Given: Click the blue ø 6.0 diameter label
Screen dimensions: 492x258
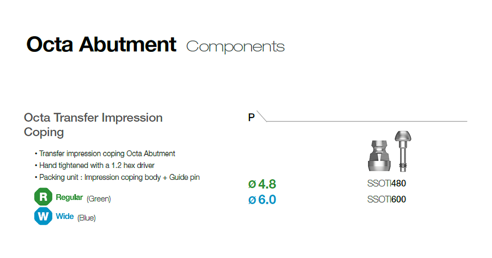Looking at the screenshot, I should 262,200.
